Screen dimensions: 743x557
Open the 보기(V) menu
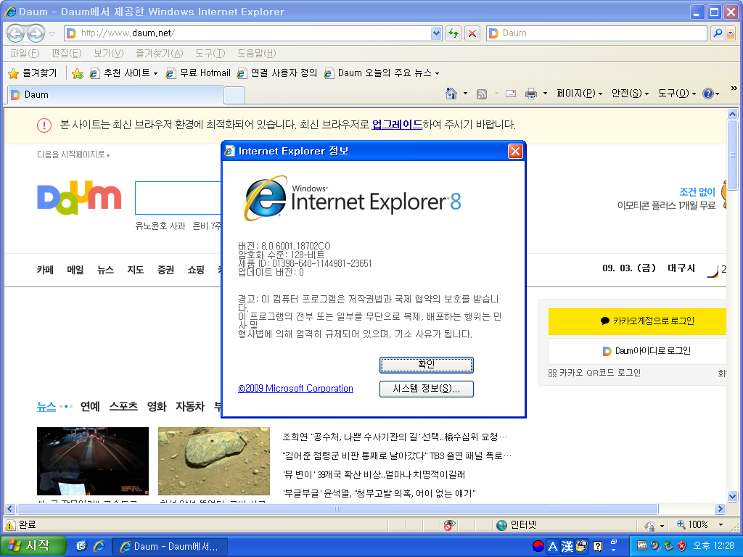[109, 53]
